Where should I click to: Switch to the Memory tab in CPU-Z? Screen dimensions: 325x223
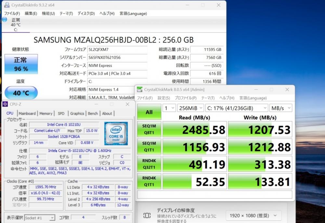46,114
